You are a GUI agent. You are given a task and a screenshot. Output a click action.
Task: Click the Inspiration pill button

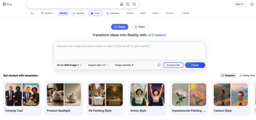79,13
